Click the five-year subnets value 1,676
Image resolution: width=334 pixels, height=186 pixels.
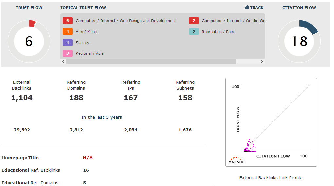point(185,130)
